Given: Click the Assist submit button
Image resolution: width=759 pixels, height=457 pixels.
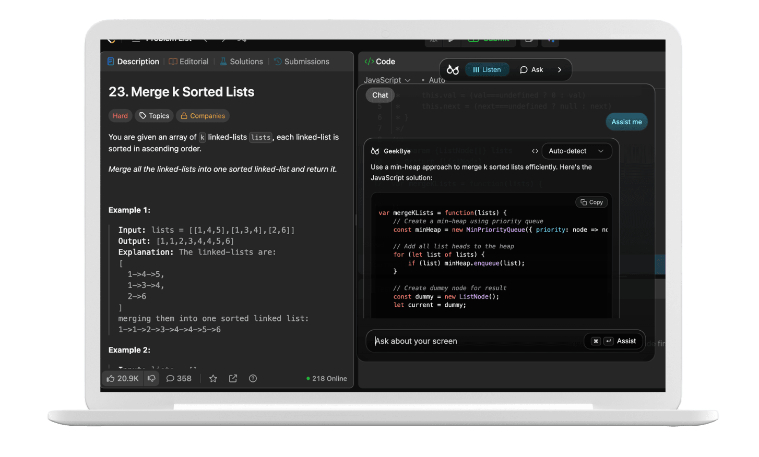Looking at the screenshot, I should pos(613,341).
